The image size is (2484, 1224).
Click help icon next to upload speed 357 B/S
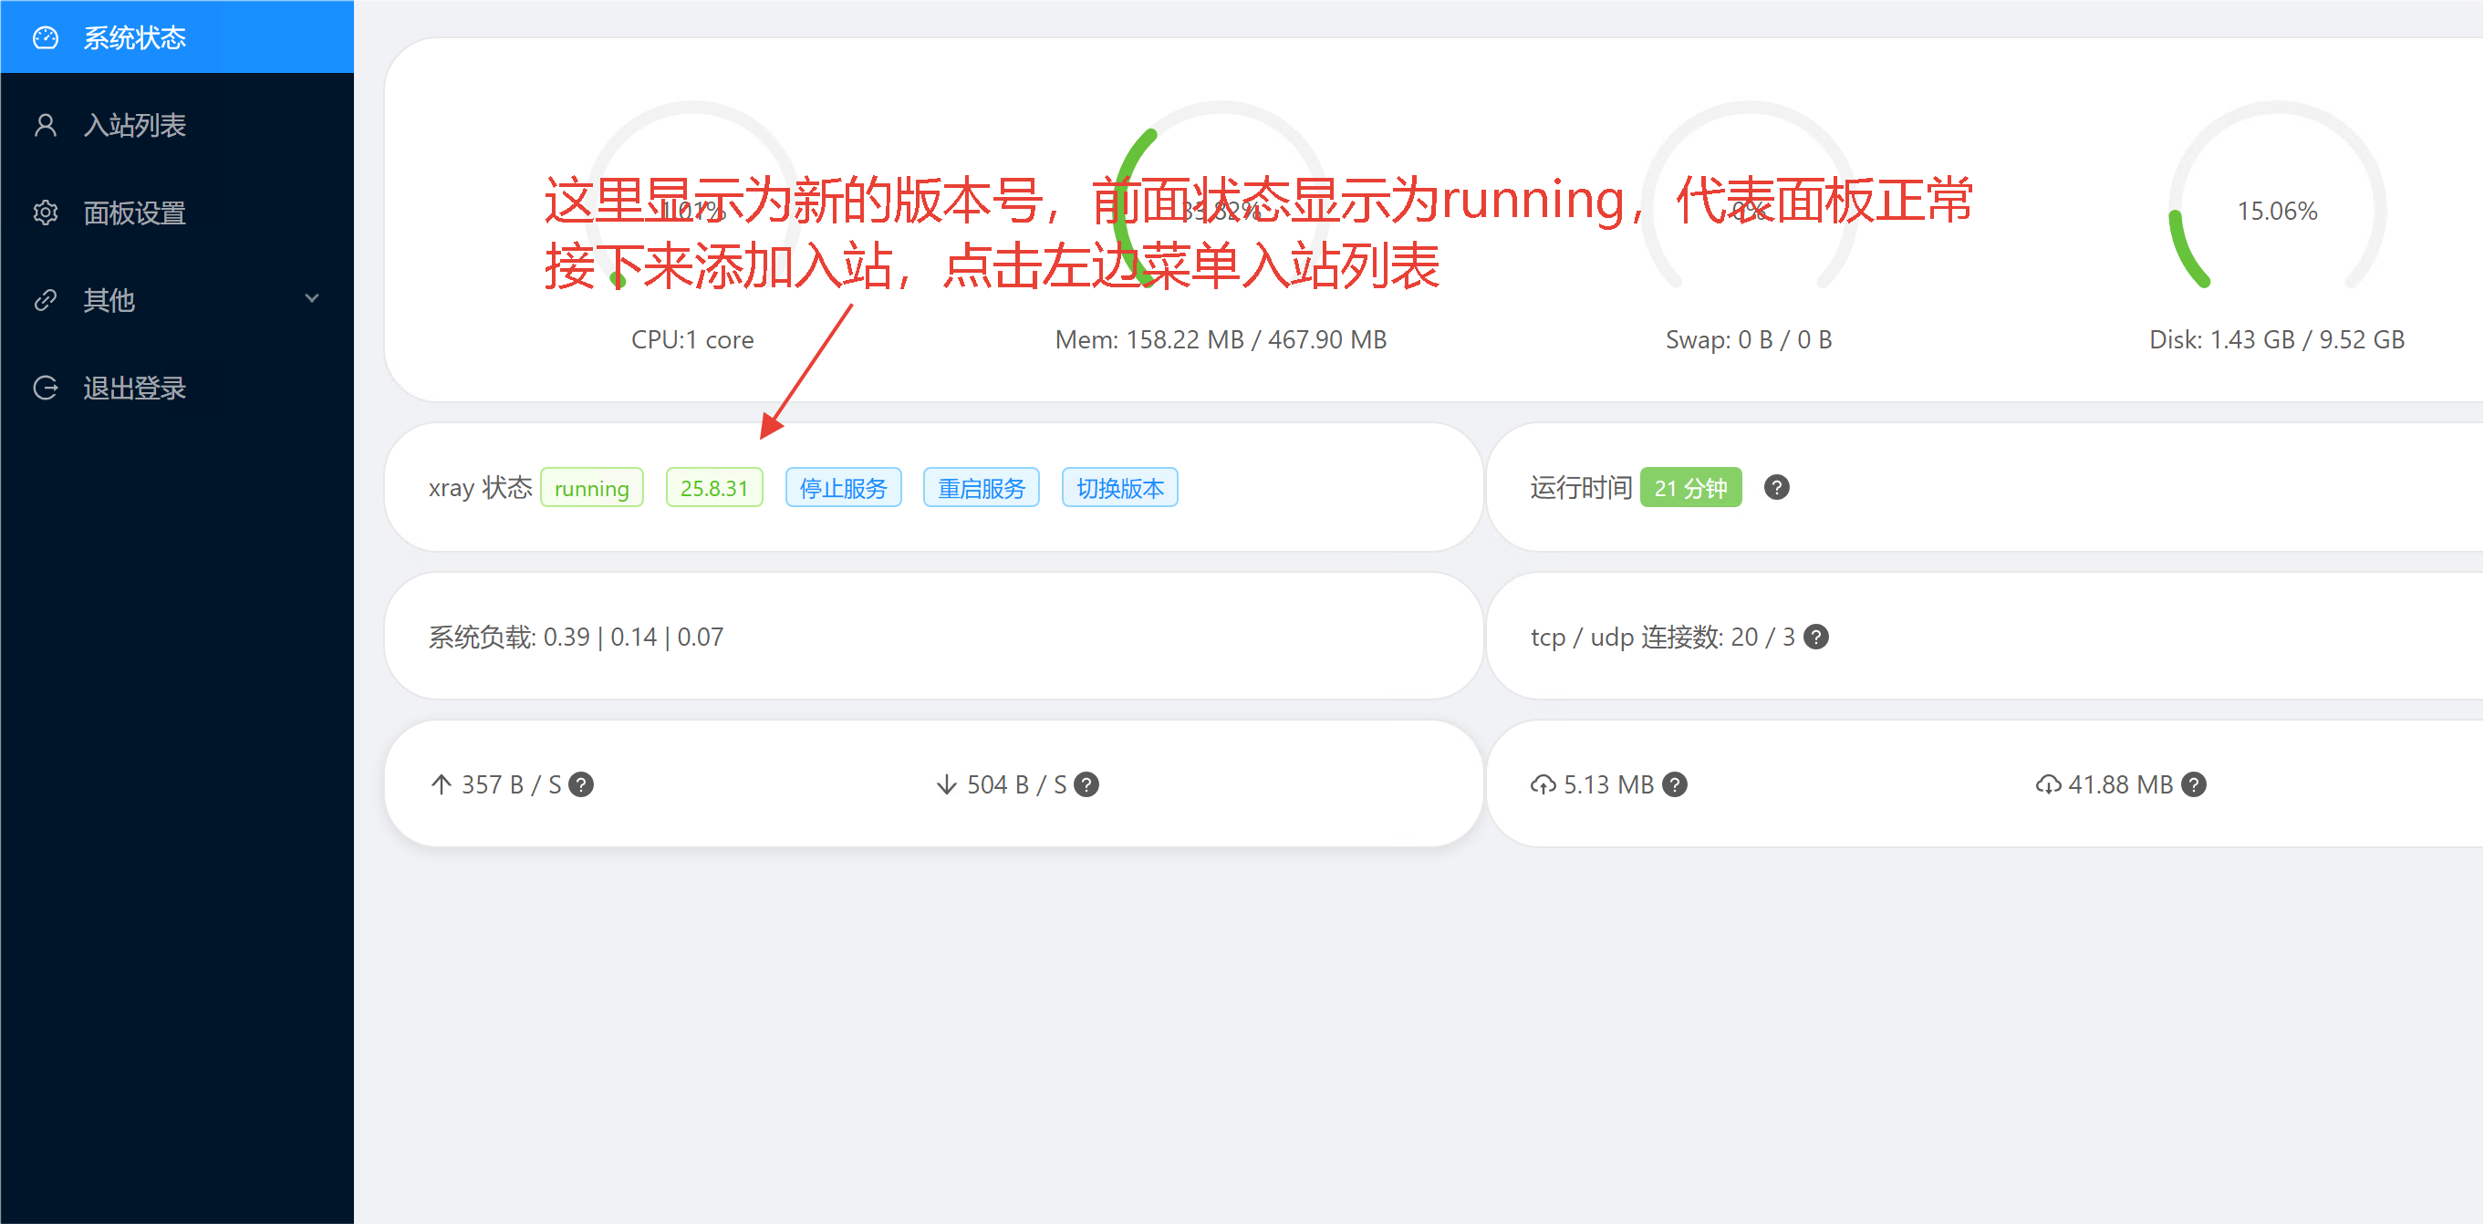pos(580,784)
